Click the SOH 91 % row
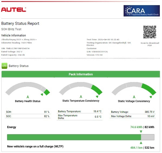The image size is (162, 153). click(x=28, y=112)
